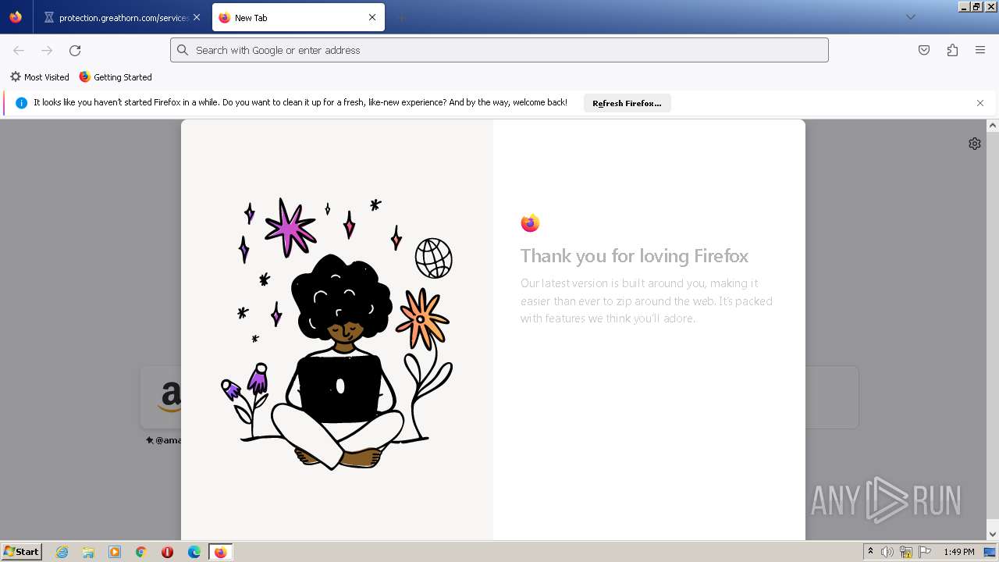Open the volume speaker tray icon
Viewport: 999px width, 562px height.
887,552
